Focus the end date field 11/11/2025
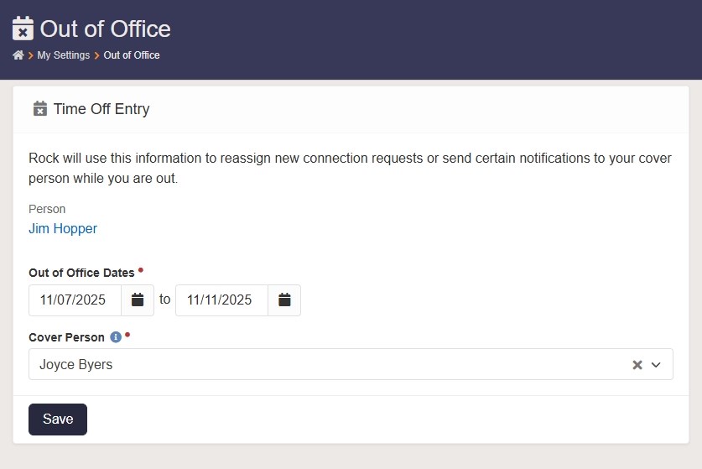702x469 pixels. tap(222, 300)
